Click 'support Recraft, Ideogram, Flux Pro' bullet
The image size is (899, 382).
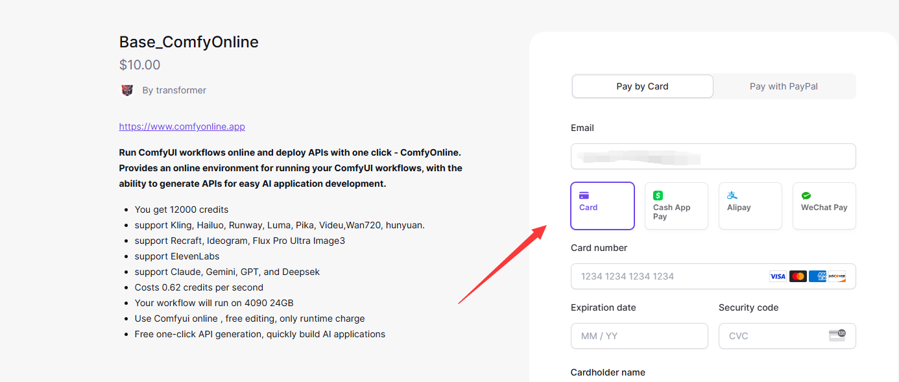coord(240,241)
